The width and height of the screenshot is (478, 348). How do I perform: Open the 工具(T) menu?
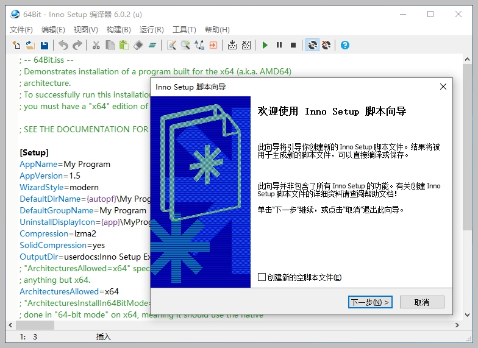pos(184,29)
